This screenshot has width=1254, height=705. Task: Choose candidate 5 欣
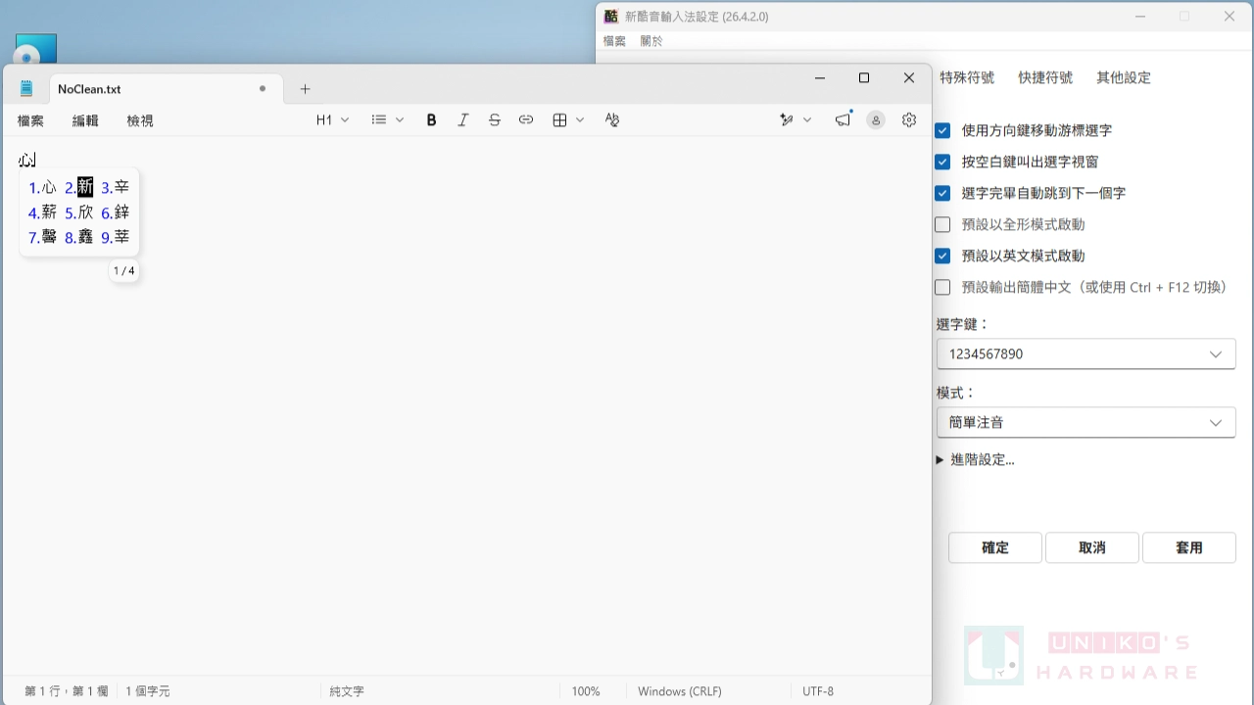point(78,211)
